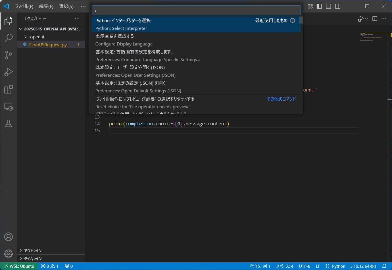Open the run options dropdown arrow

point(366,19)
